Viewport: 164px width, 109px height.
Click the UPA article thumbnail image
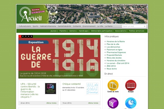[x=51, y=89]
